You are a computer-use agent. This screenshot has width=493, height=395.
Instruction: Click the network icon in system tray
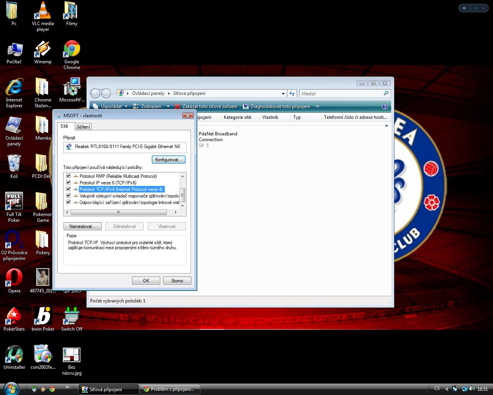point(464,389)
